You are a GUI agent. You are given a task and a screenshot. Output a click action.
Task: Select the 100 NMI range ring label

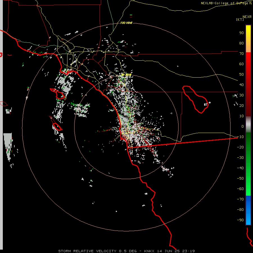126,23
